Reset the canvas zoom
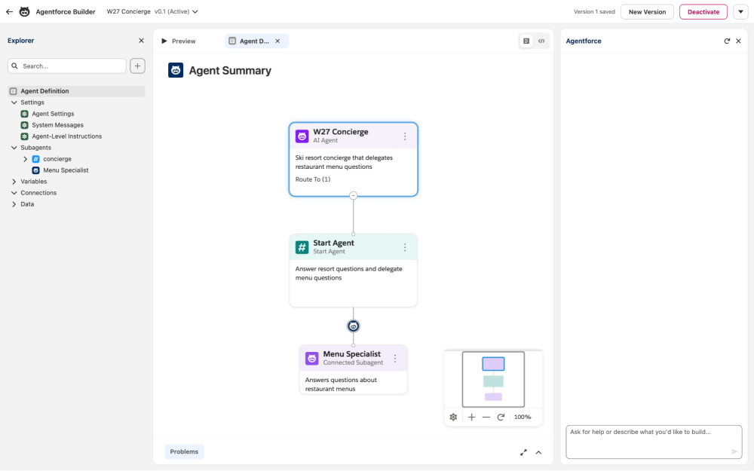This screenshot has width=754, height=471. tap(501, 417)
